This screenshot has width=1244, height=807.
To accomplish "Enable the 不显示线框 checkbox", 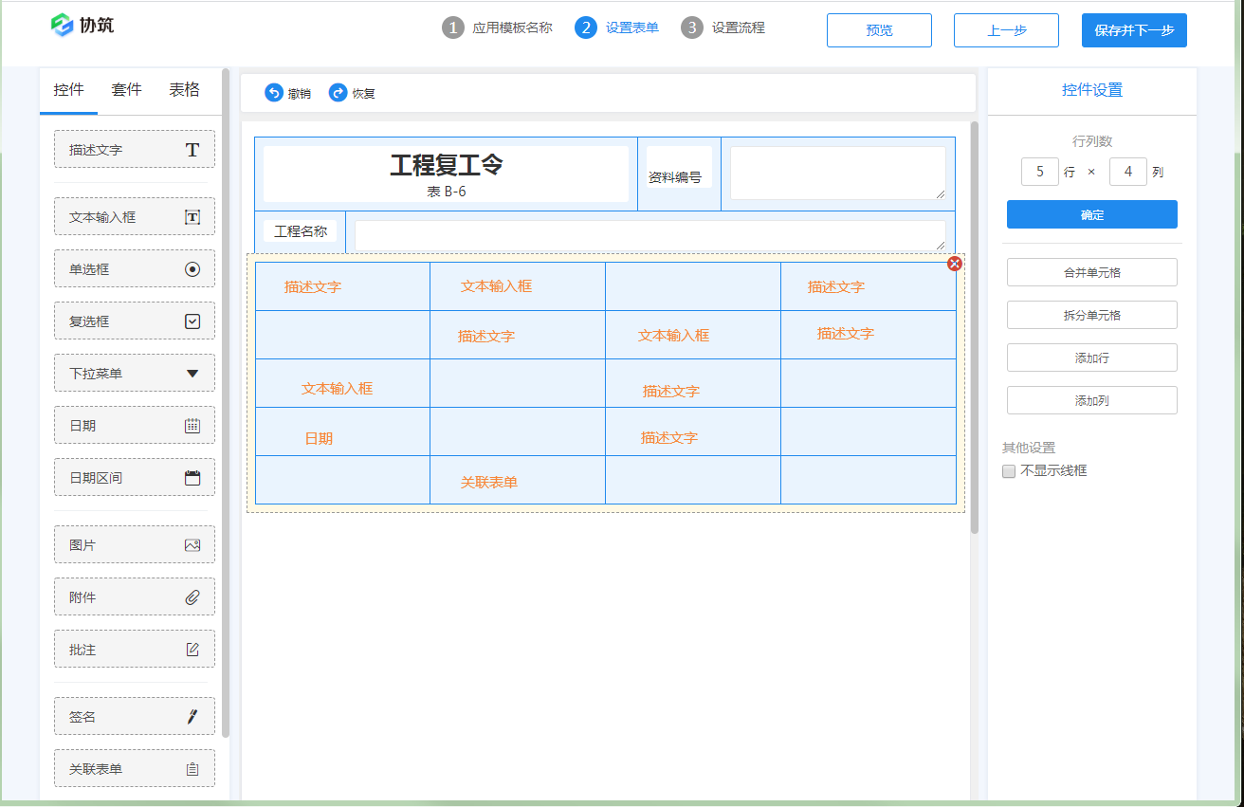I will 1008,470.
